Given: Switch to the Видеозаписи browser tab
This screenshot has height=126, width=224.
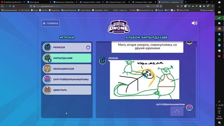Looking at the screenshot, I should [66, 2].
